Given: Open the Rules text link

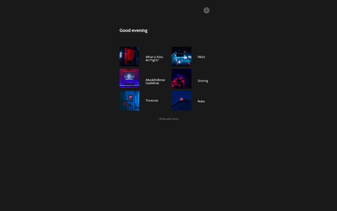Looking at the screenshot, I should (201, 101).
